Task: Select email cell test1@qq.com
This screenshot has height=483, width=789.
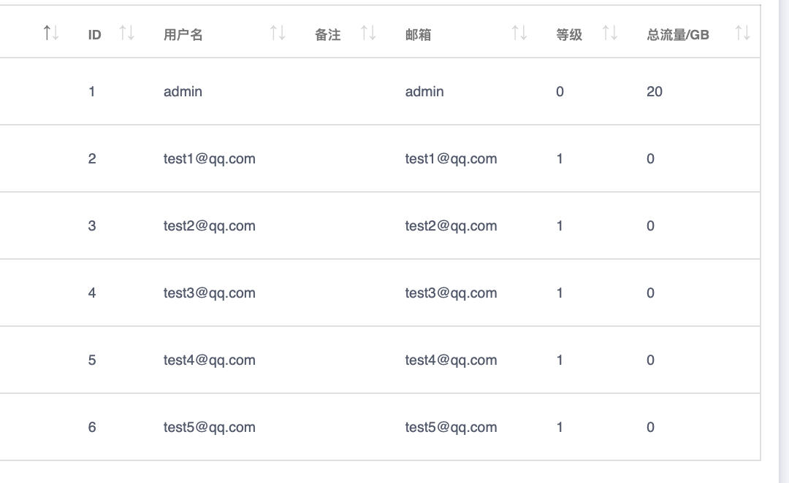Action: tap(451, 159)
